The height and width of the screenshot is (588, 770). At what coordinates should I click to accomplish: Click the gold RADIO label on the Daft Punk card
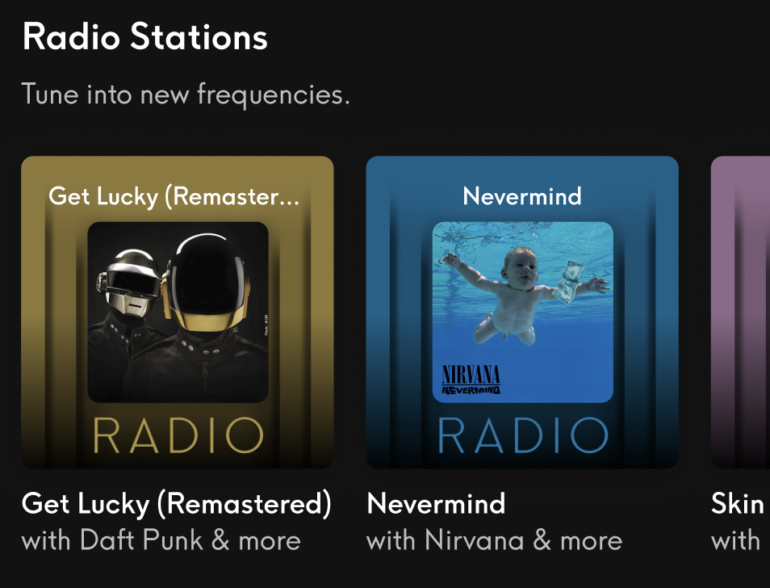pyautogui.click(x=178, y=435)
